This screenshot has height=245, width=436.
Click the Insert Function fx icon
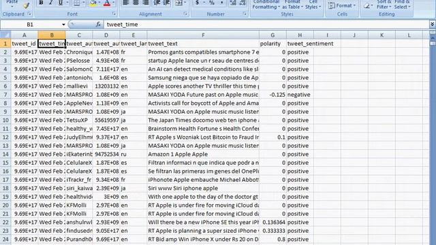coord(98,24)
